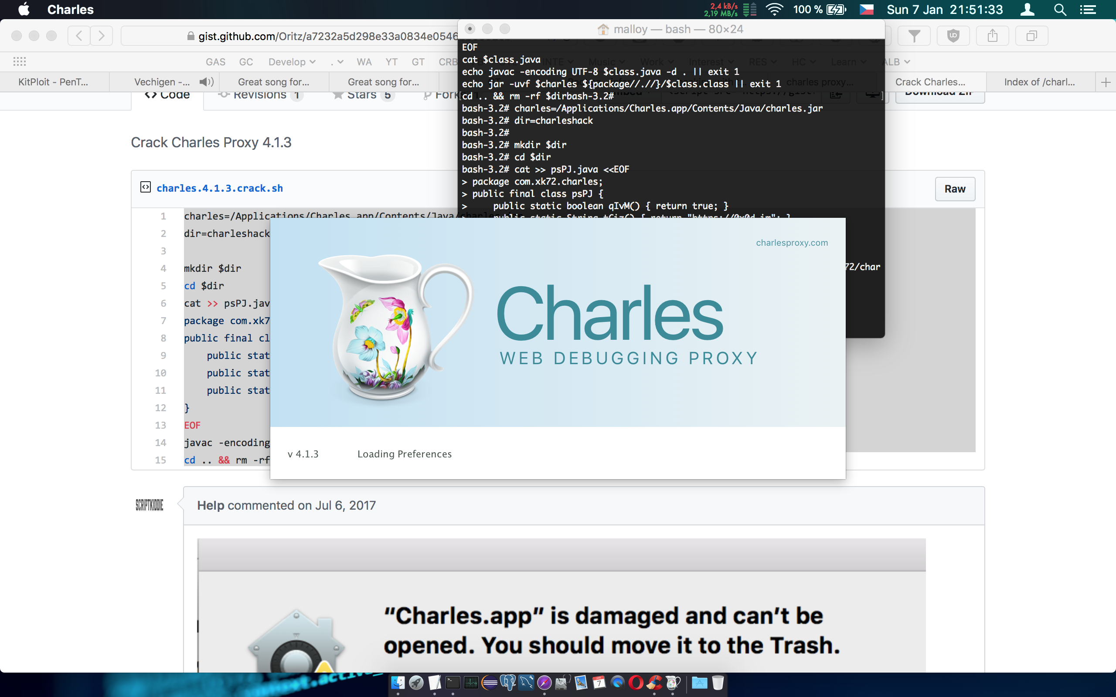This screenshot has height=697, width=1116.
Task: Mute audio on the Vechigen tab
Action: click(x=206, y=82)
